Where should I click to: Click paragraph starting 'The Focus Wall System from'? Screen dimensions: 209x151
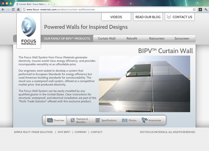click(57, 61)
